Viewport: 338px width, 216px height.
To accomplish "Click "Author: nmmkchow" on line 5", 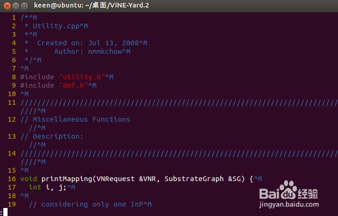I will click(88, 51).
